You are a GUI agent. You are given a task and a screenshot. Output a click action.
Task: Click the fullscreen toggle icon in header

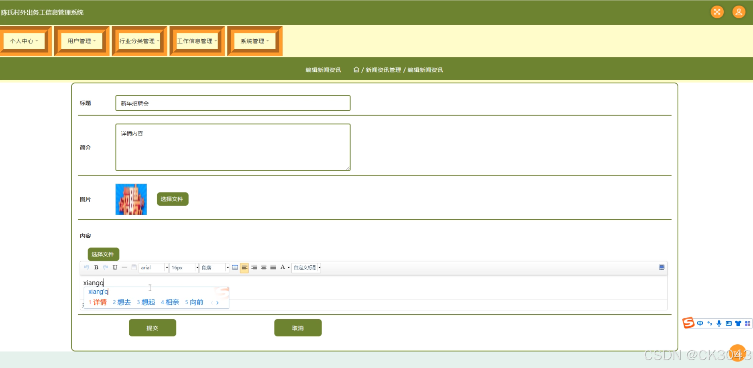point(717,12)
